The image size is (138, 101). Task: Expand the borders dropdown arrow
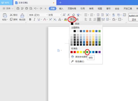point(122,19)
